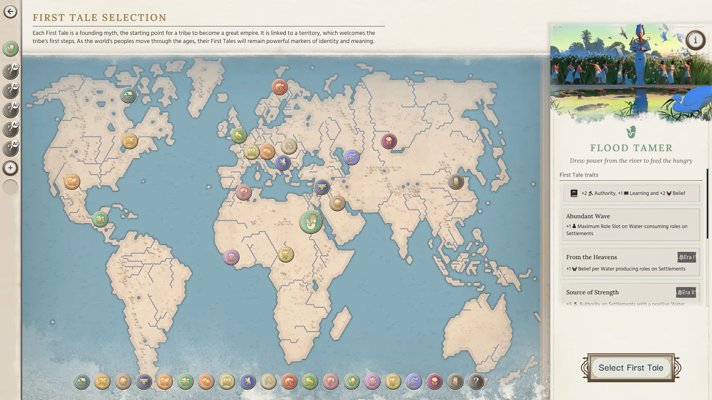Go back using the arrow button

[x=10, y=11]
